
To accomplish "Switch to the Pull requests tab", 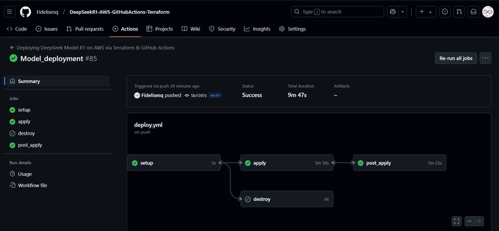I will 85,29.
